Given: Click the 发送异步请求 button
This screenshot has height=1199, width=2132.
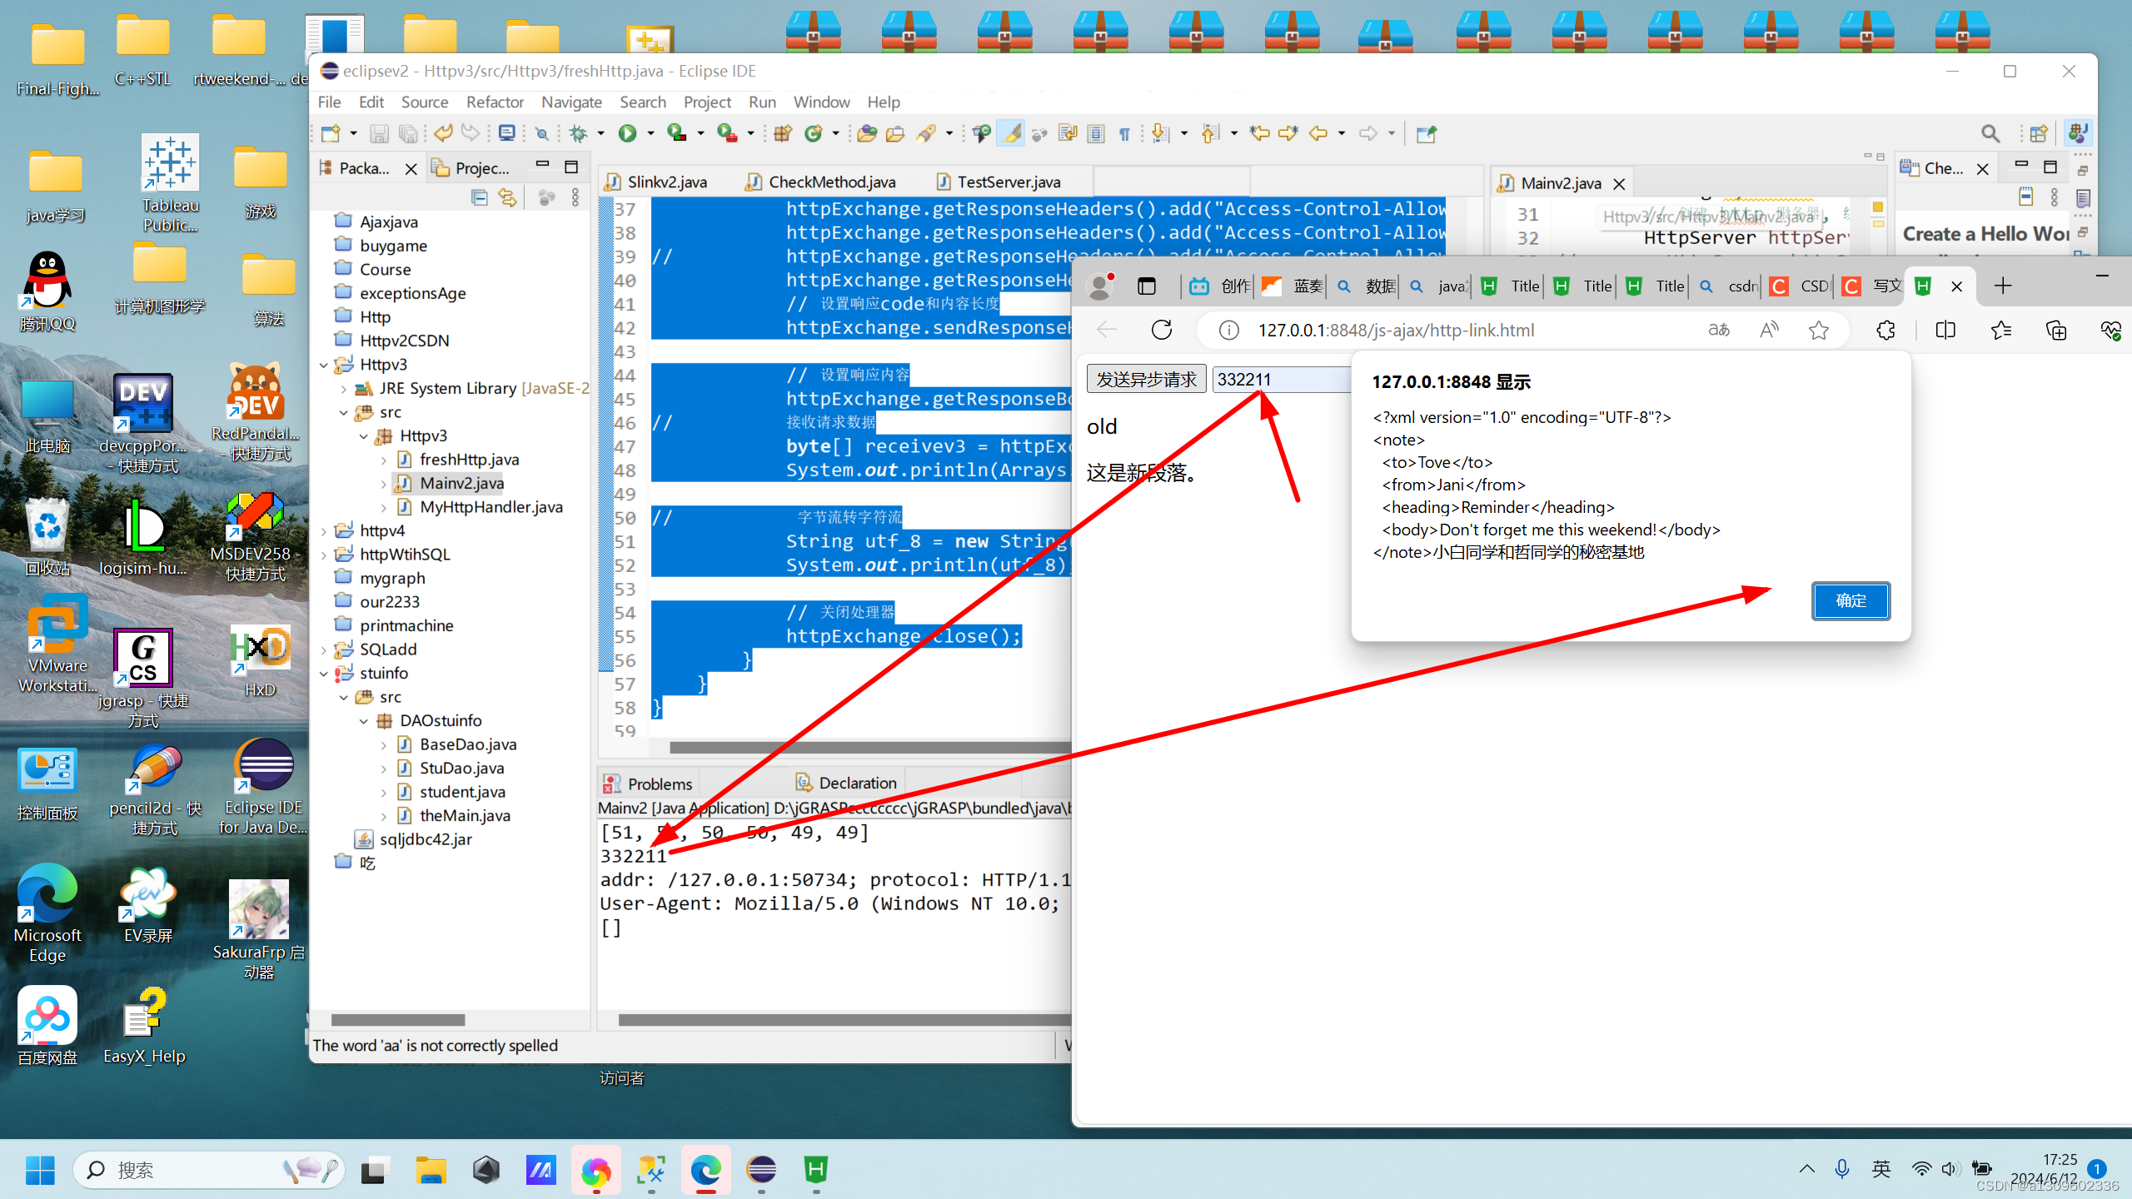Looking at the screenshot, I should (1146, 380).
